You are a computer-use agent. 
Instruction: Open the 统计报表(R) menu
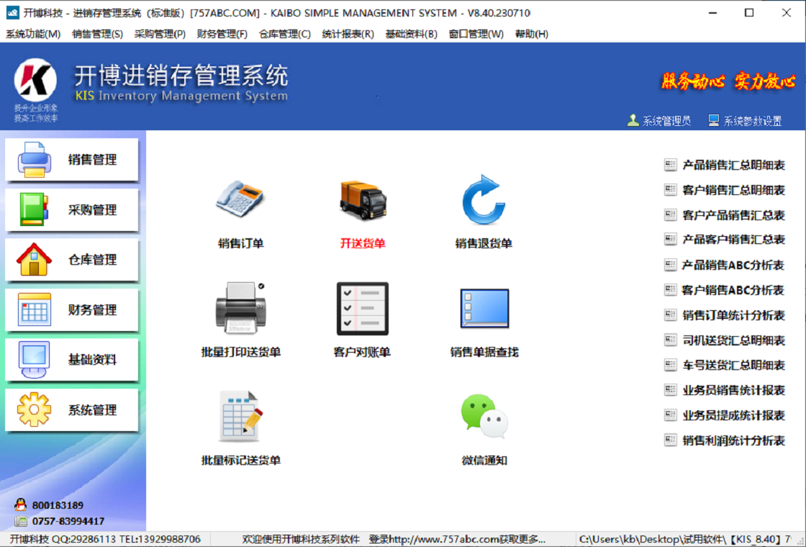(x=348, y=34)
